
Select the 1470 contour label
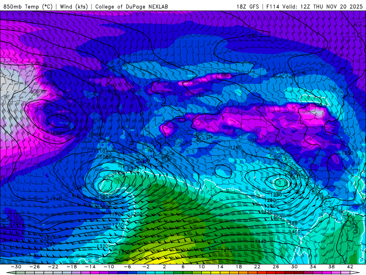(226, 251)
